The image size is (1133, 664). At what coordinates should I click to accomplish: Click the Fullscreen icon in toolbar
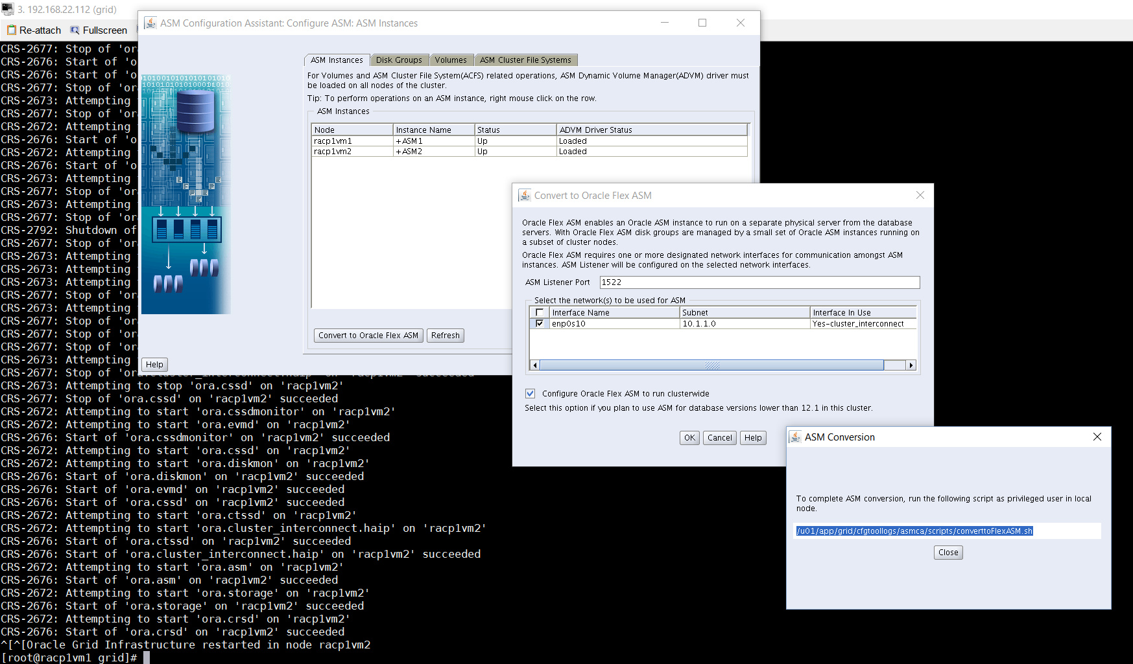(75, 30)
